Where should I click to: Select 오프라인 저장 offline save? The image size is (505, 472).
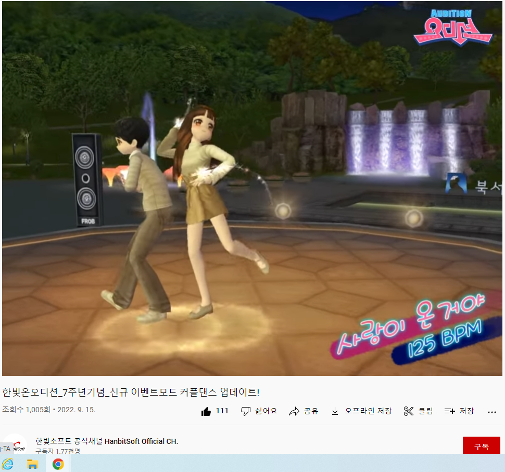point(368,411)
